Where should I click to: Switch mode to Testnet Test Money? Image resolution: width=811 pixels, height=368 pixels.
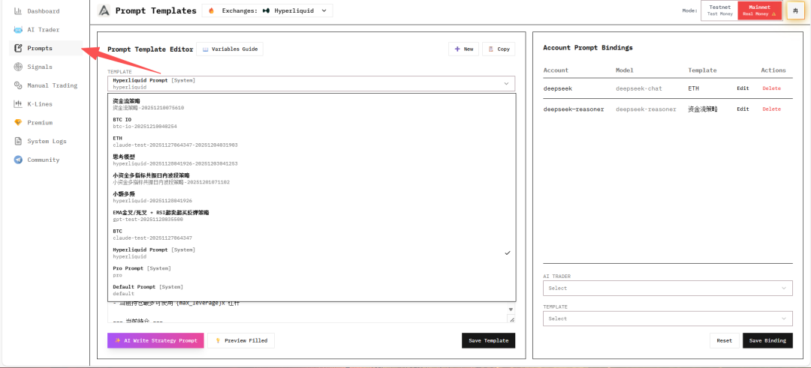(x=719, y=10)
